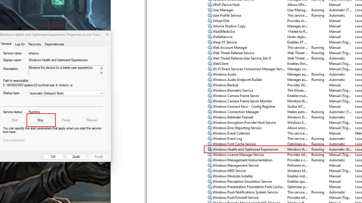The image size is (362, 203).
Task: Click the Web Account Manager service icon
Action: pyautogui.click(x=210, y=48)
